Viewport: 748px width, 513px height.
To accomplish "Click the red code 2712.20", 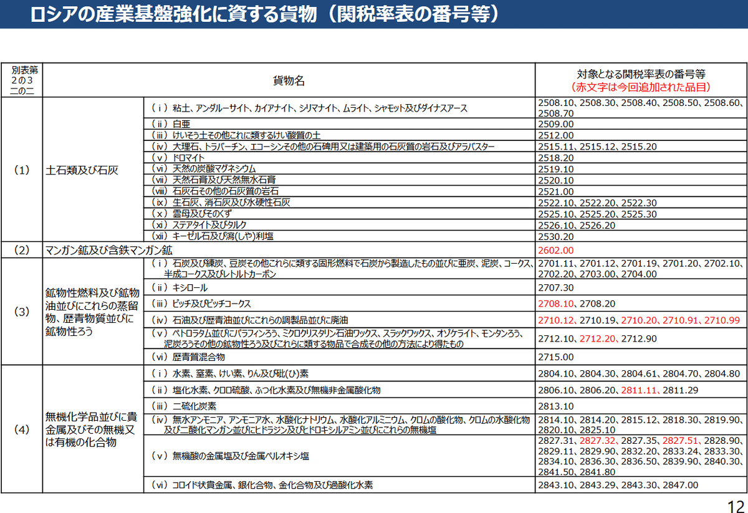I will (x=597, y=339).
